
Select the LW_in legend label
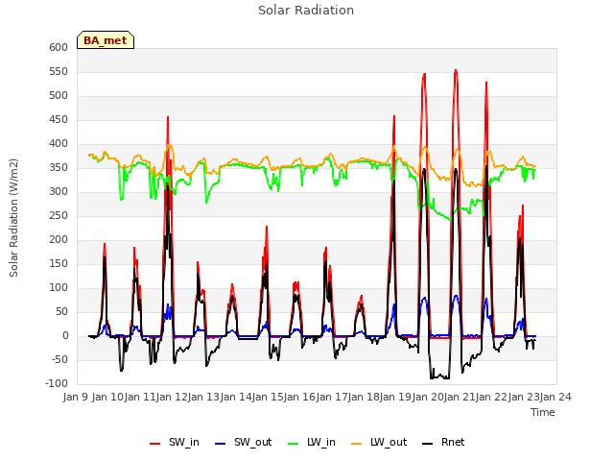pyautogui.click(x=321, y=442)
